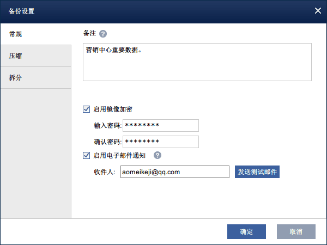This screenshot has width=327, height=245.
Task: Click into the 输入密码 password field
Action: tap(161, 125)
